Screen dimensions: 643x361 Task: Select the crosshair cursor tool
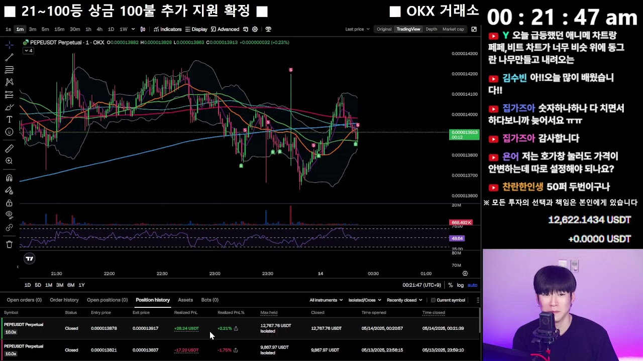click(x=9, y=45)
